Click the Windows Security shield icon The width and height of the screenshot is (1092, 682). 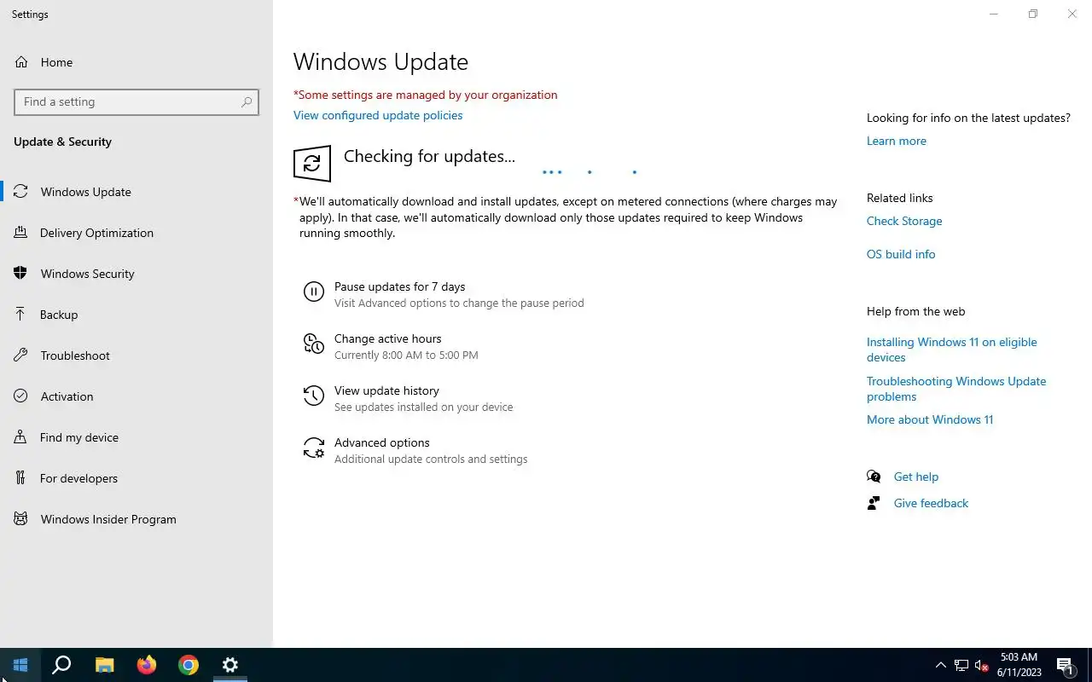point(21,274)
